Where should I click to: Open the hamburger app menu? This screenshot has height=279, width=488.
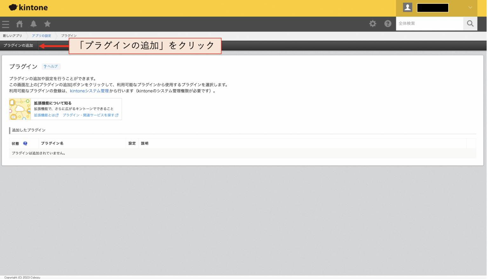pyautogui.click(x=5, y=24)
